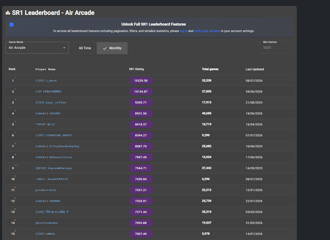Select the All Time toggle

point(85,48)
